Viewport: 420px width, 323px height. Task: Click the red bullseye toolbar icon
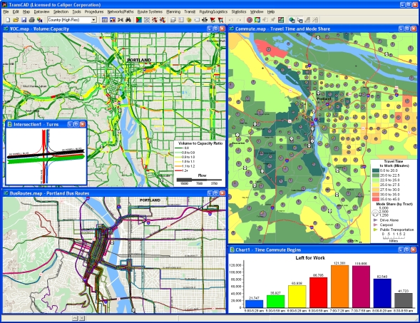coord(250,20)
